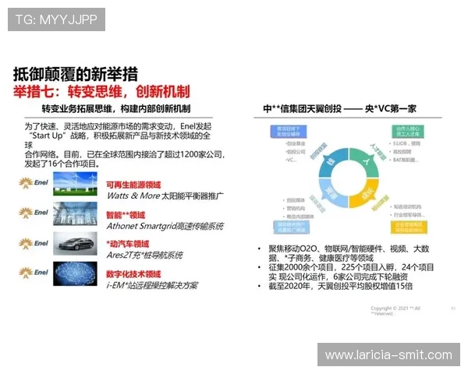
Task: Open the blue digital brain thumbnail
Action: click(75, 273)
